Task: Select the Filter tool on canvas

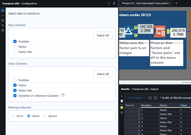Action: (x=129, y=31)
